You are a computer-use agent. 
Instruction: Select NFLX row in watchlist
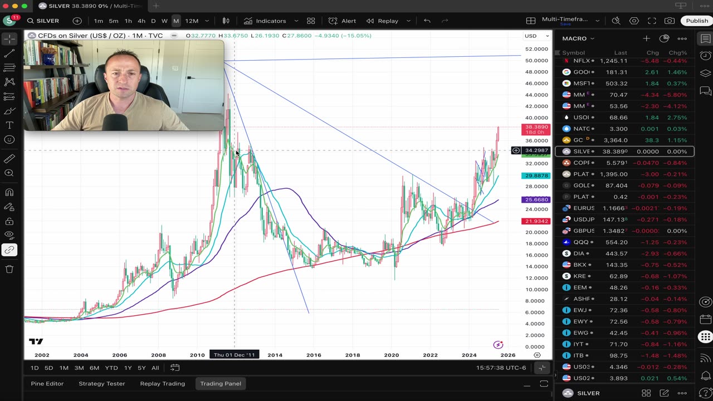pos(625,61)
